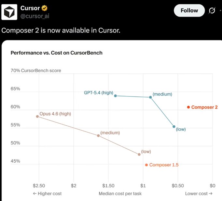Click the Composer 2 orange data point

pos(188,107)
